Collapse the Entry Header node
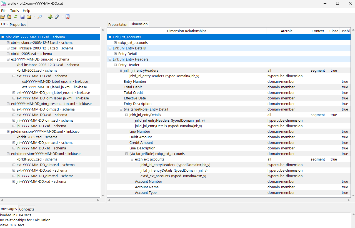 (116, 65)
